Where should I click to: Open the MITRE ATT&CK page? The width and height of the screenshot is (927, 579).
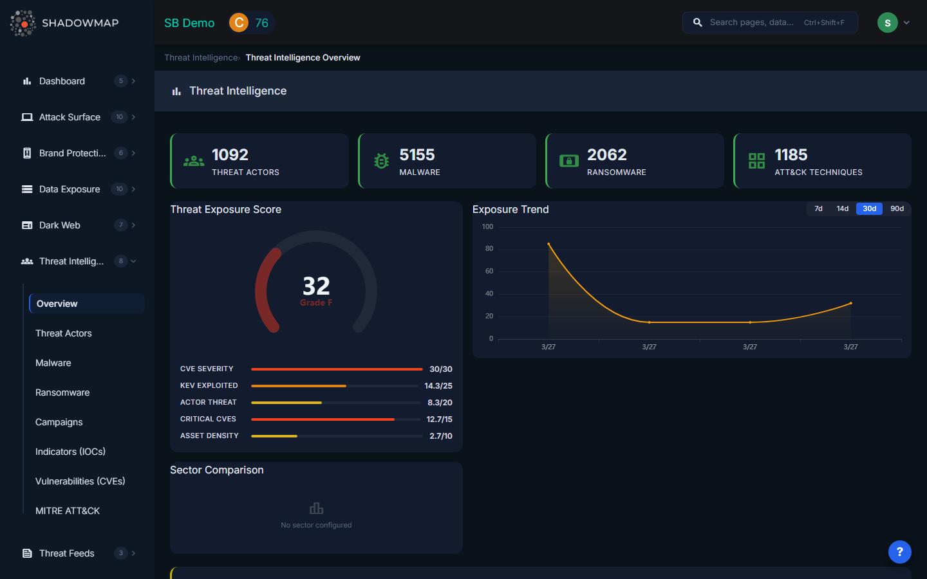67,510
